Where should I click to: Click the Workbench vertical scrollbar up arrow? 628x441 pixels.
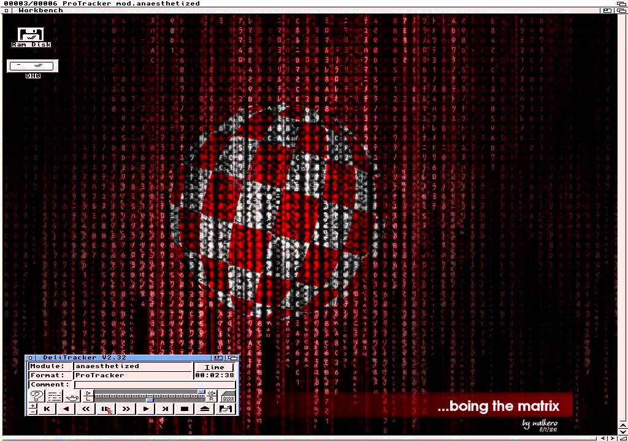coord(623,425)
